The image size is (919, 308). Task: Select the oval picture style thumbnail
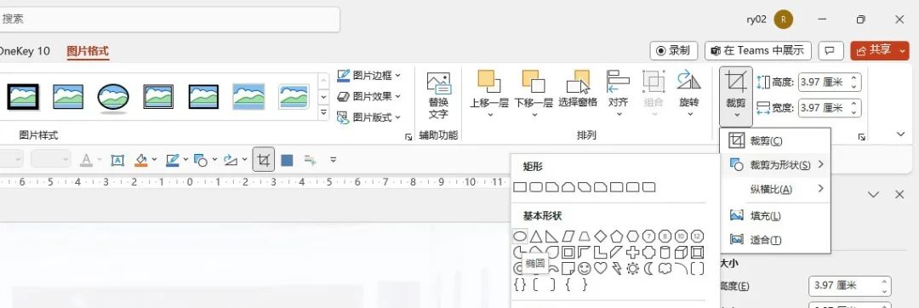pos(113,97)
